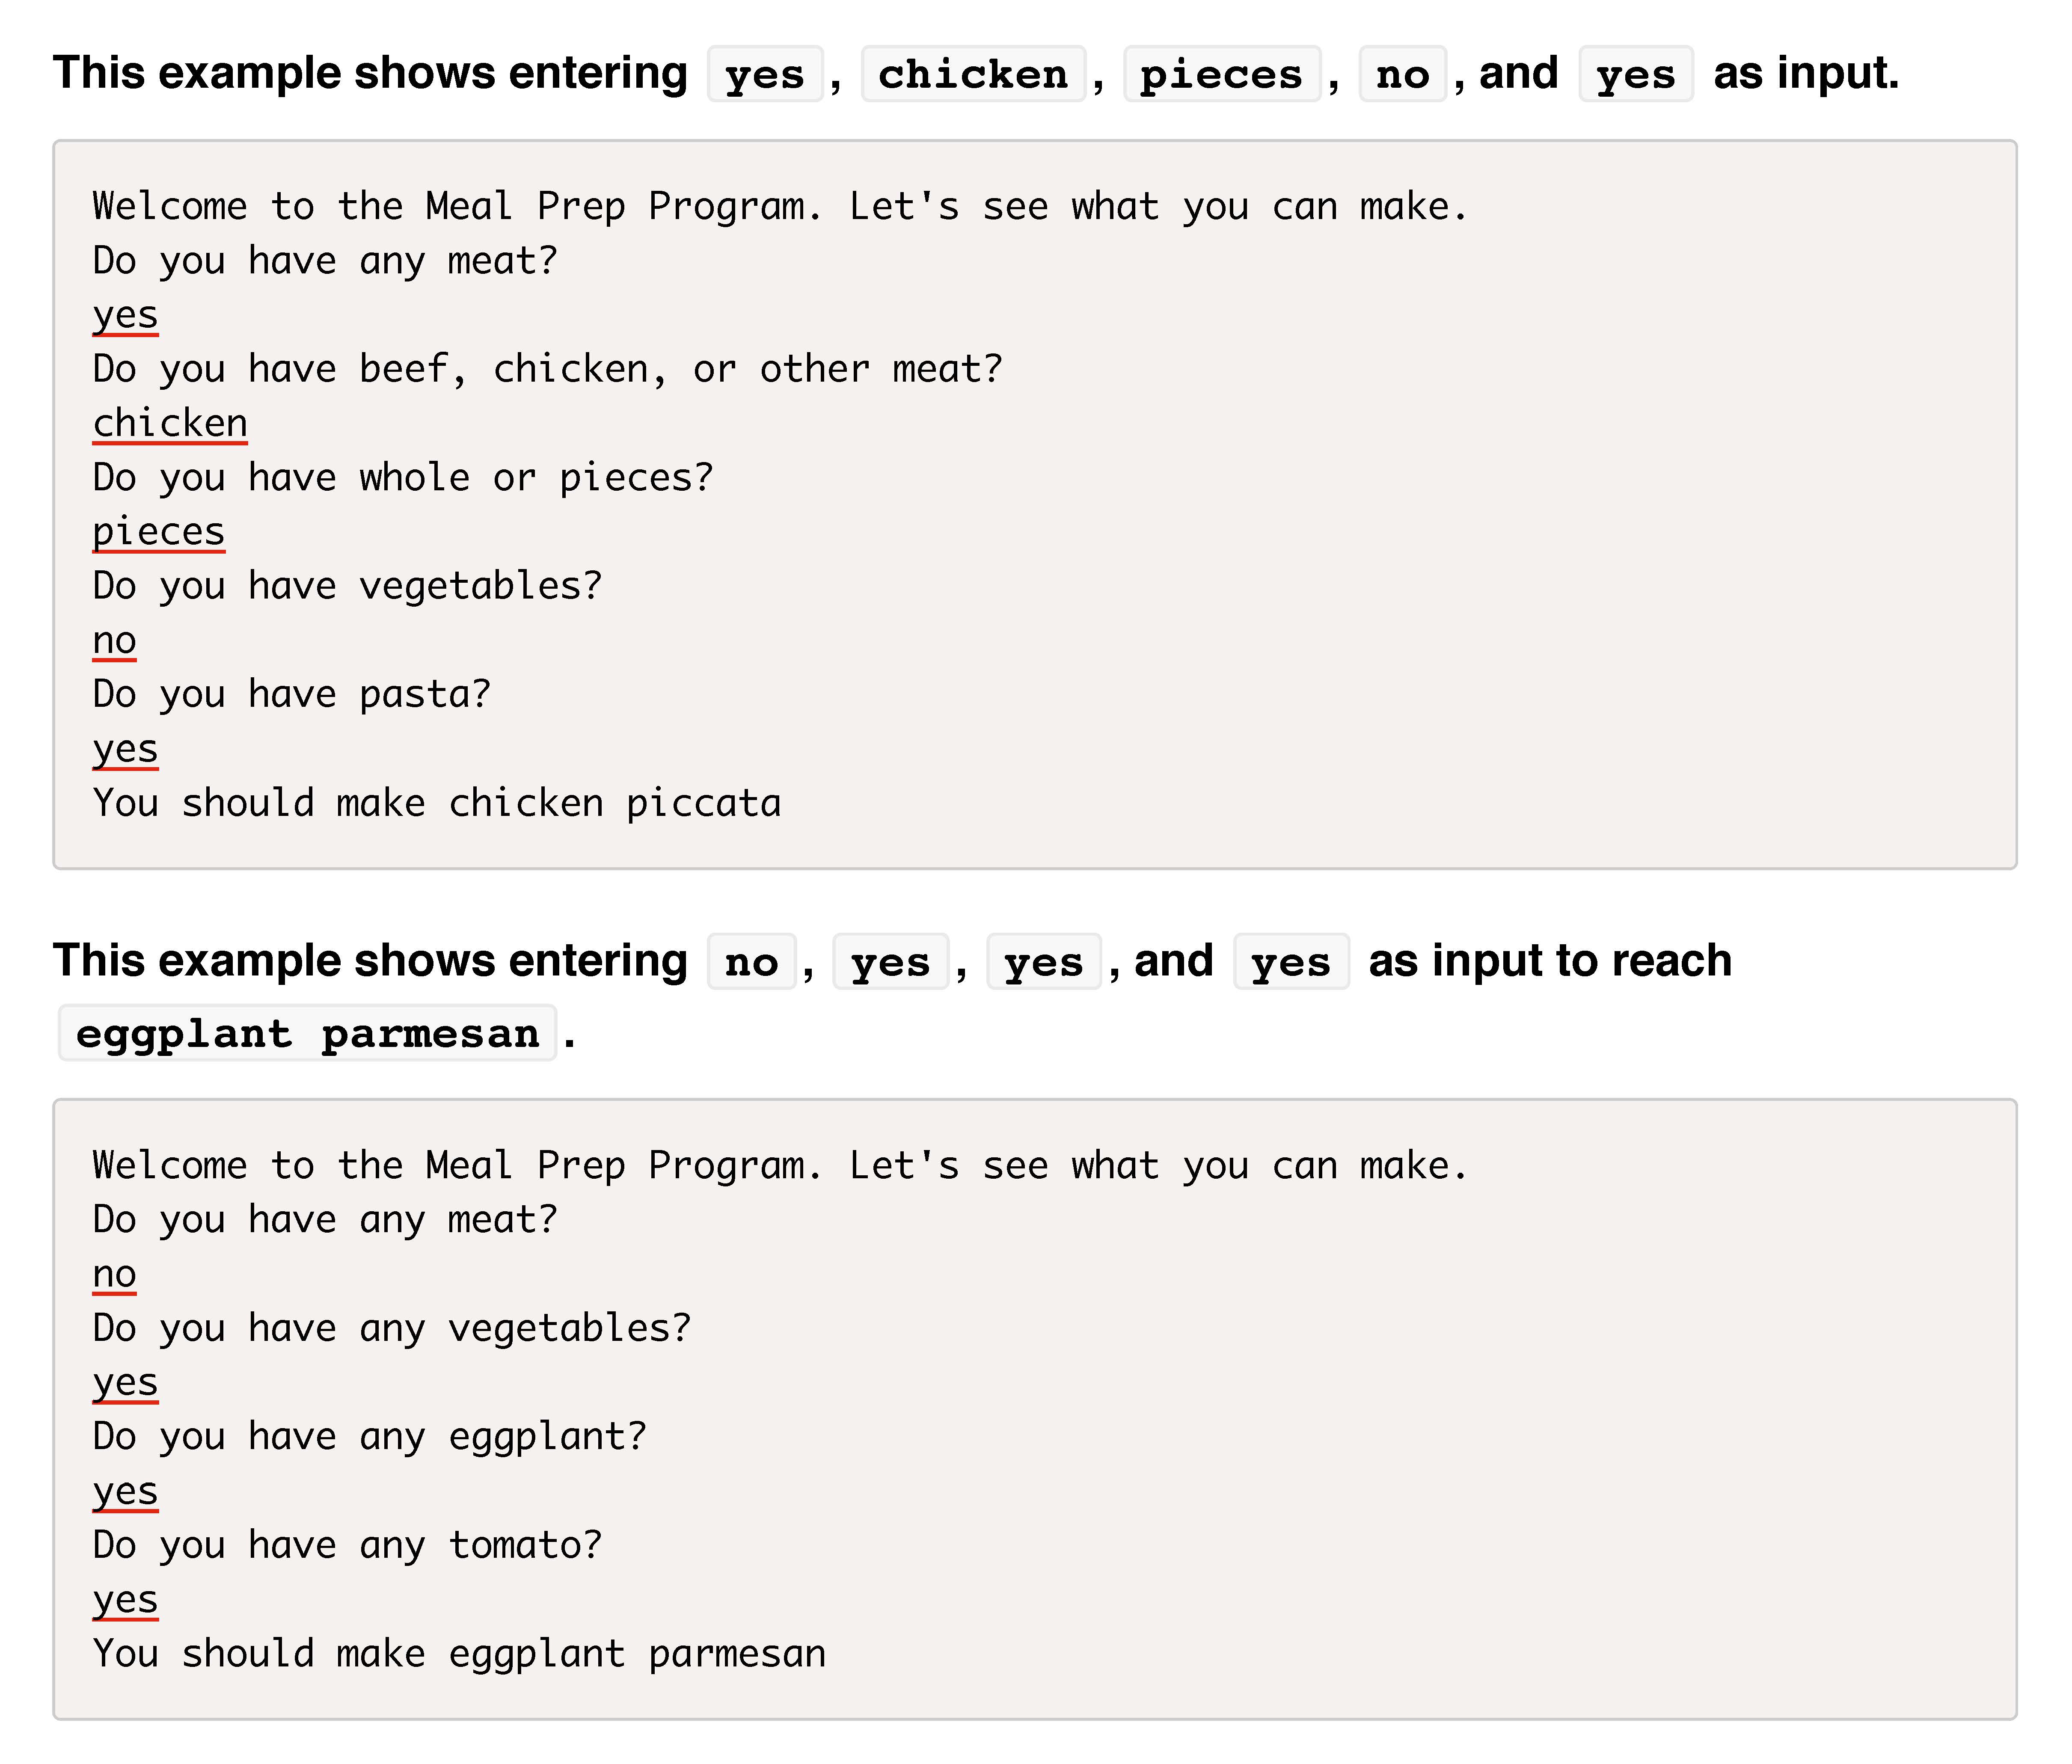Click the "pieces" code chip in the first heading
The image size is (2072, 1764).
click(1221, 74)
